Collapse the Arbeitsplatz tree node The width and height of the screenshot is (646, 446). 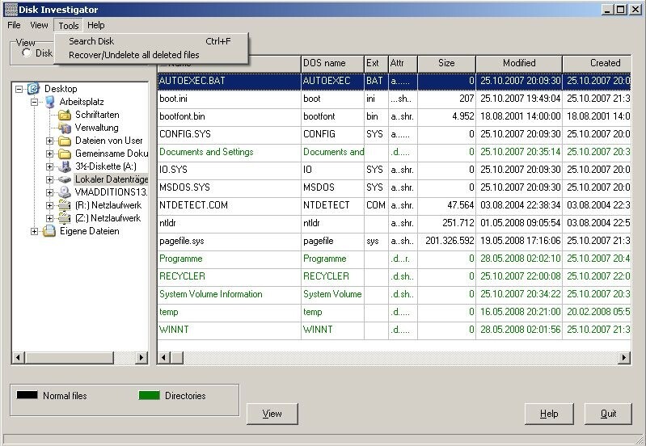pos(35,102)
